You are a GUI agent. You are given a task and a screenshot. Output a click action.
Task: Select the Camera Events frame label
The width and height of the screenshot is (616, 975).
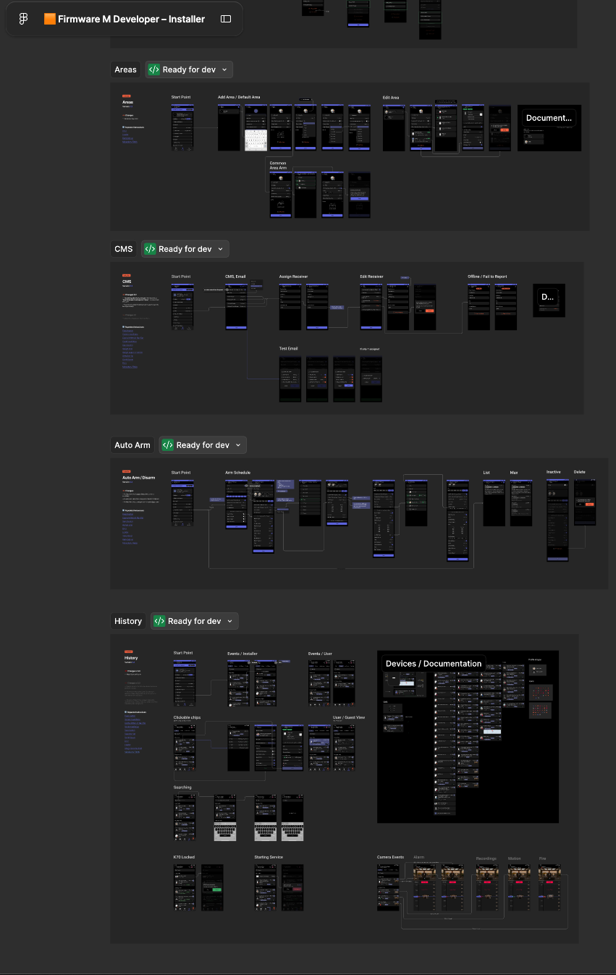(x=391, y=857)
